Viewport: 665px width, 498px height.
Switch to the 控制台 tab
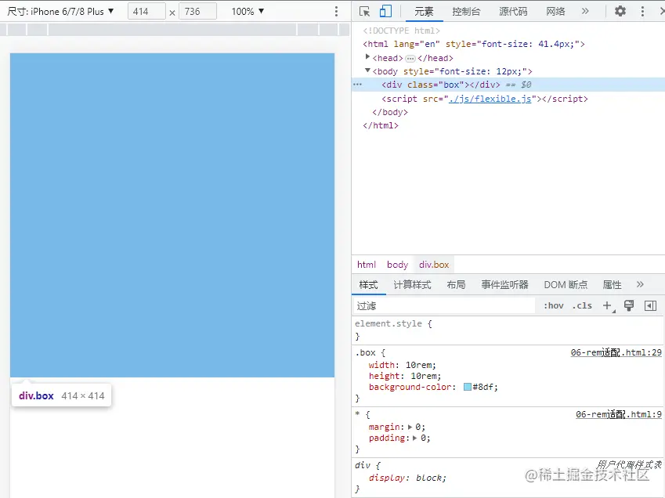click(466, 11)
